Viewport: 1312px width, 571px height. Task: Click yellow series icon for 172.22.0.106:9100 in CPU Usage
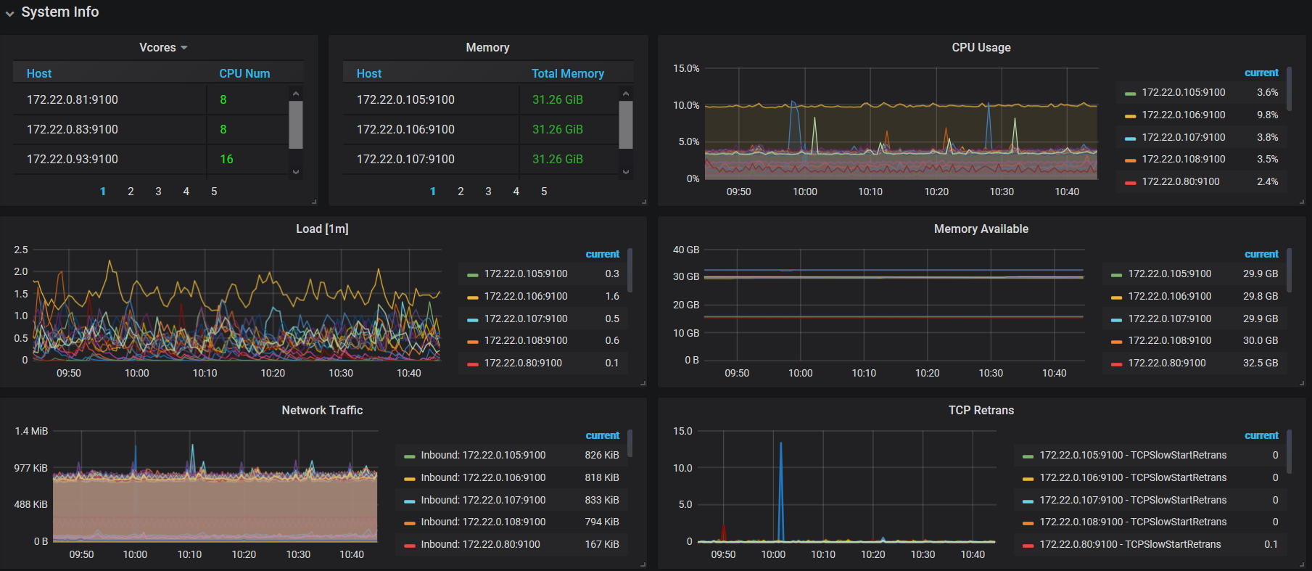click(1130, 116)
